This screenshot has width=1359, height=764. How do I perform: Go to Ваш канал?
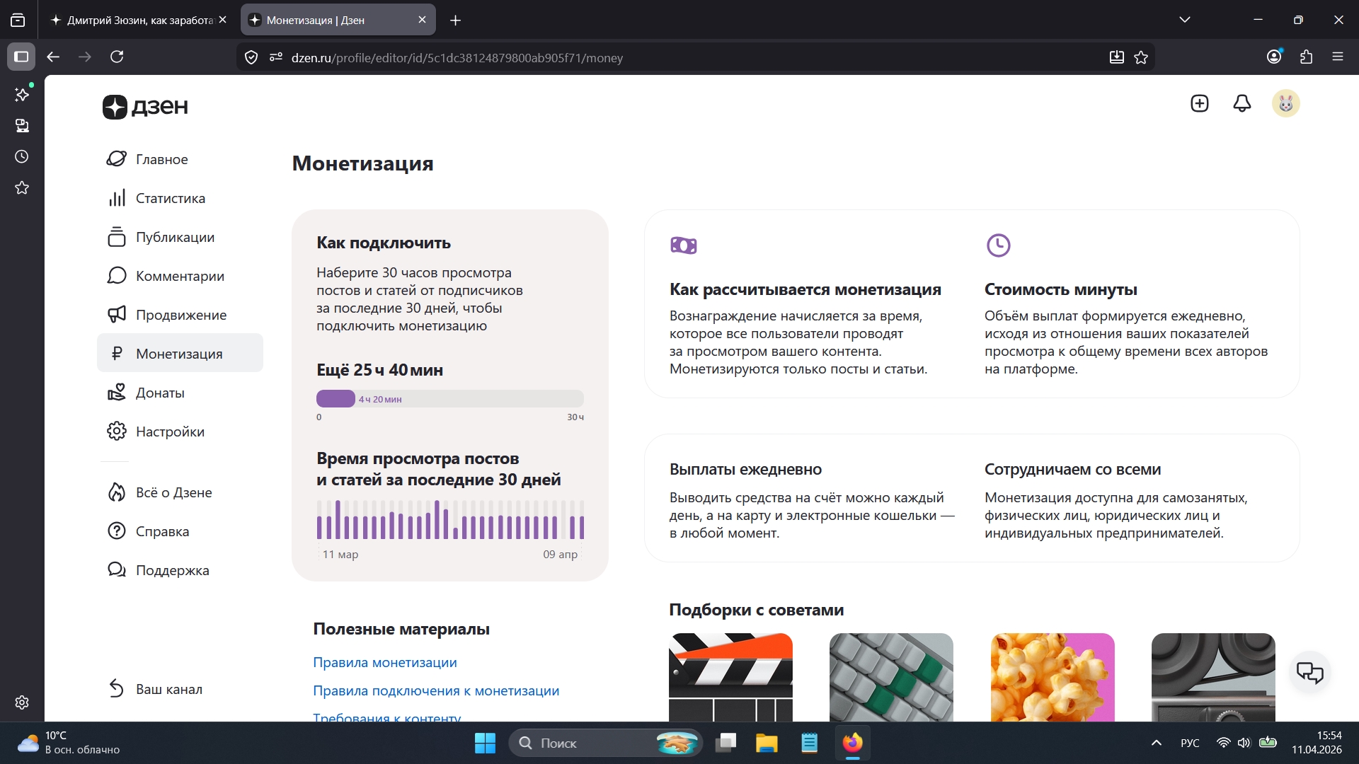pyautogui.click(x=169, y=688)
